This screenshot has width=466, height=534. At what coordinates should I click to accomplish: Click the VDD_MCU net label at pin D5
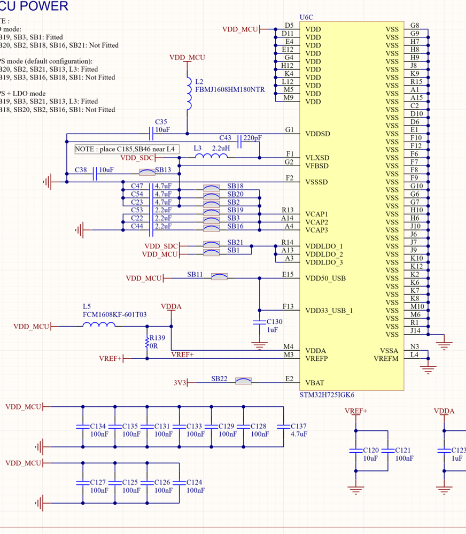[x=240, y=29]
